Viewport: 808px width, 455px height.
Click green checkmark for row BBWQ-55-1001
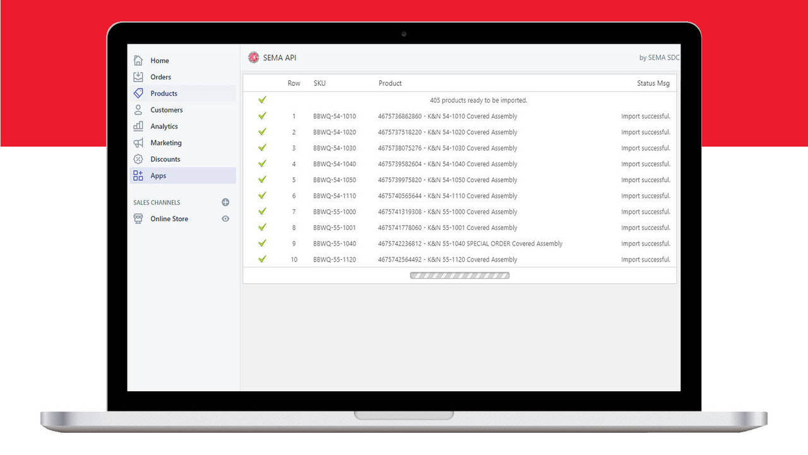pos(262,227)
